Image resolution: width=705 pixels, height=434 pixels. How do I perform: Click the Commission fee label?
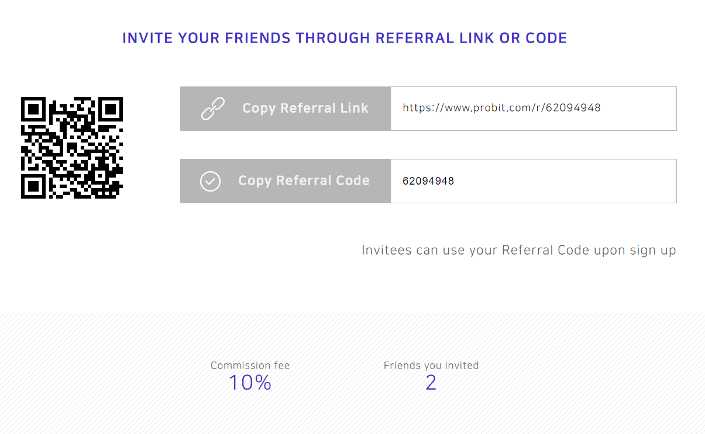coord(250,366)
